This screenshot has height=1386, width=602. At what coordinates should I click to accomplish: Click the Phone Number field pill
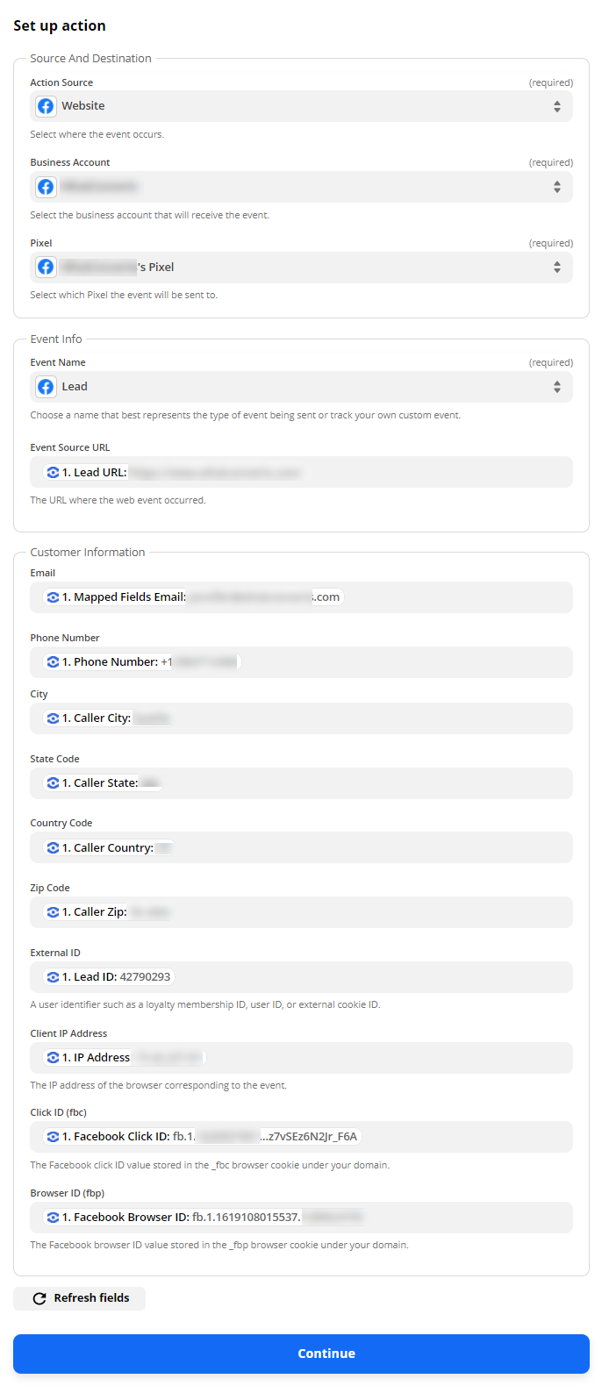(x=142, y=662)
